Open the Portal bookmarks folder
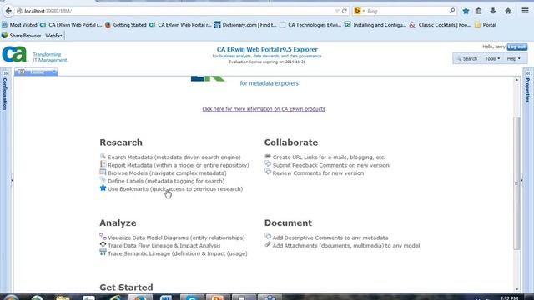 pos(486,25)
